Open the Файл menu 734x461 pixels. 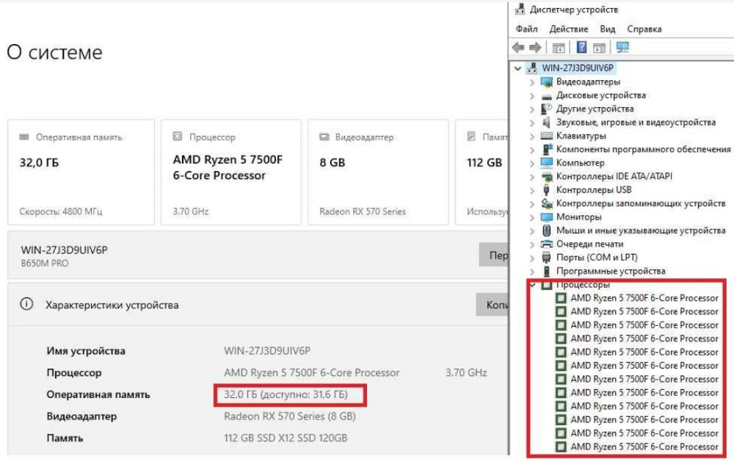coord(526,29)
